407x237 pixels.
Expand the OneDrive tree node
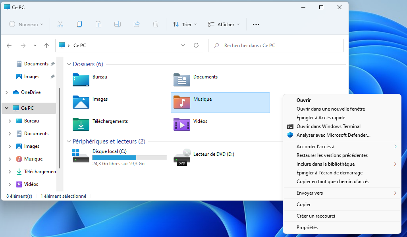[6, 92]
